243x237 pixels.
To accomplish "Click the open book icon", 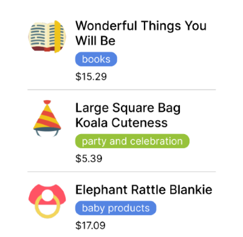I will 47,37.
